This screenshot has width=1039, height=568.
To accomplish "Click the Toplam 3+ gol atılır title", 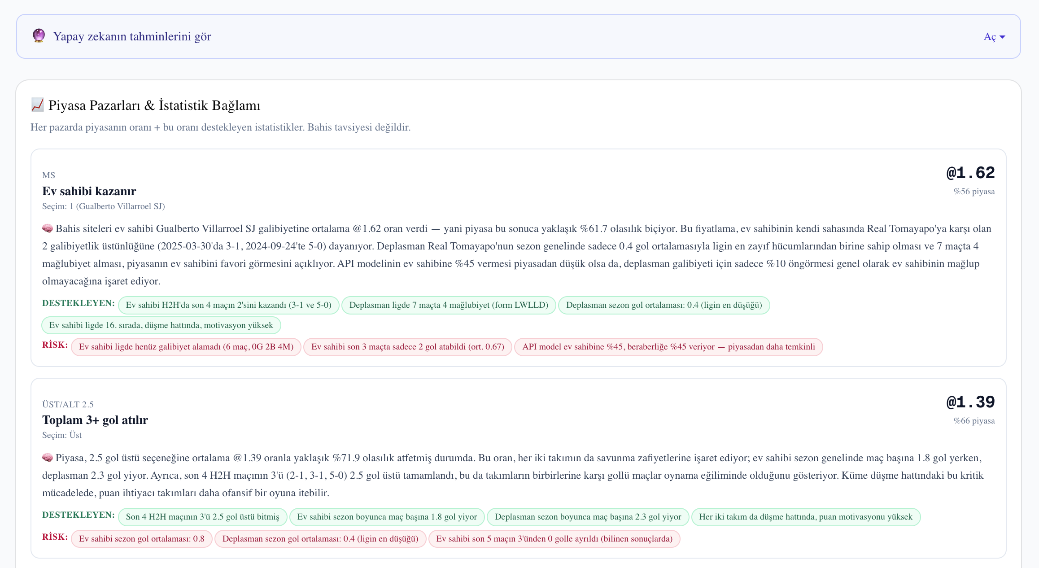I will click(x=95, y=420).
